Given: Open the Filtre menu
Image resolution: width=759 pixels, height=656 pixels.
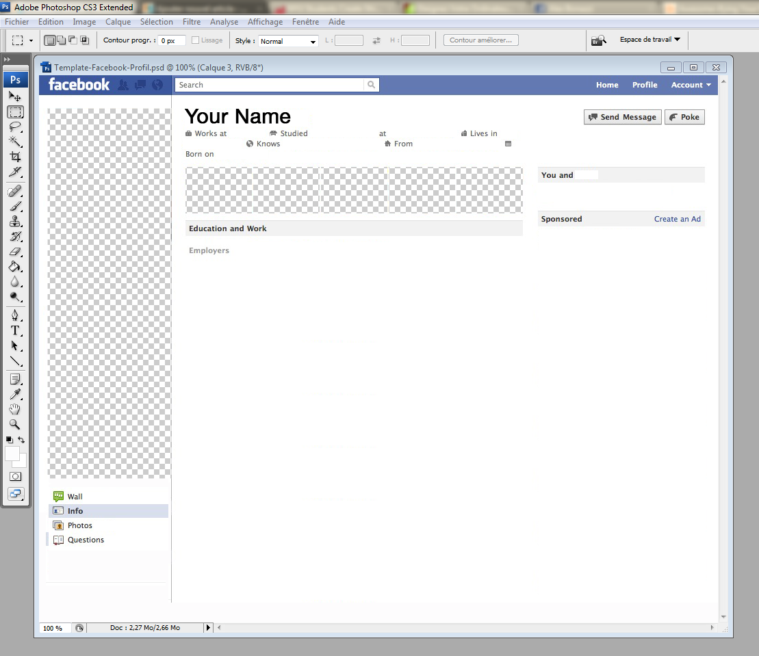Looking at the screenshot, I should point(192,22).
